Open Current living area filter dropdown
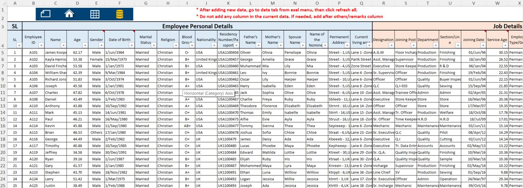523x188 pixels. point(369,45)
